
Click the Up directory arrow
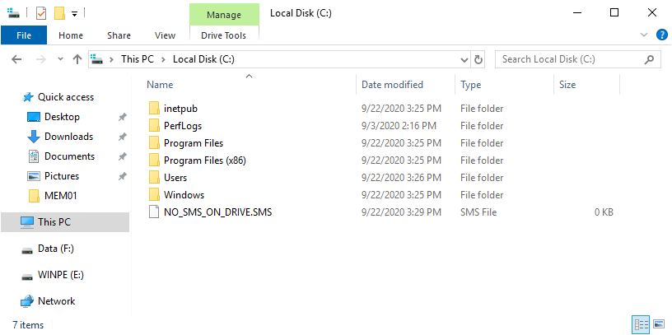(x=77, y=59)
